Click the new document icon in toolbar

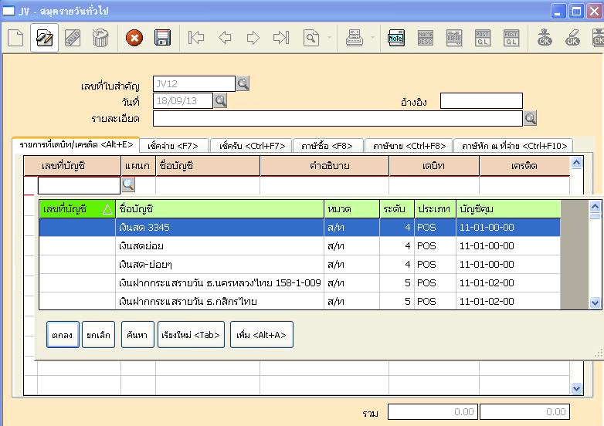[16, 39]
